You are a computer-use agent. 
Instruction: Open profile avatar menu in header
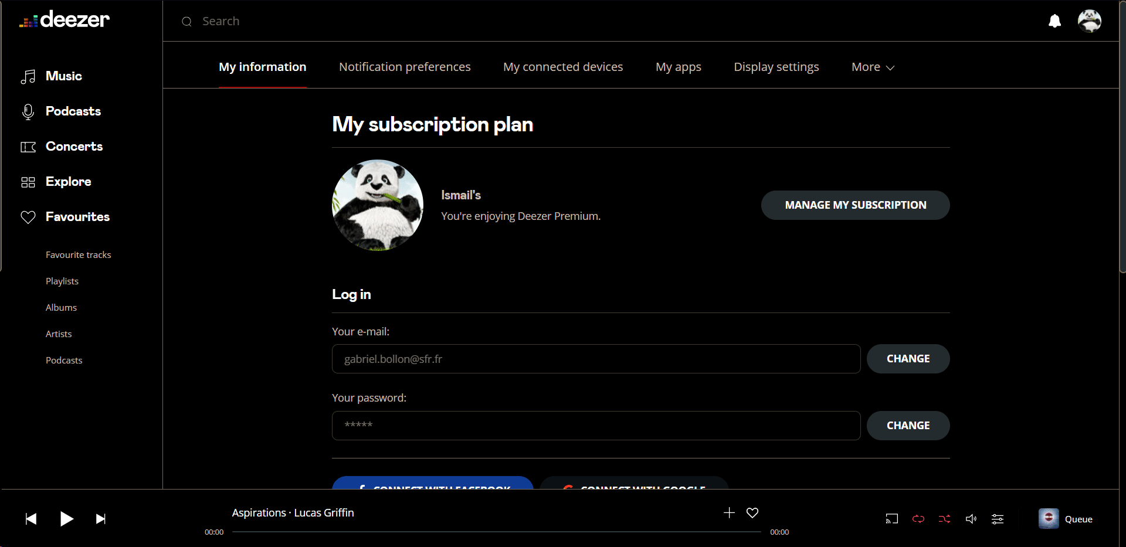[x=1090, y=21]
